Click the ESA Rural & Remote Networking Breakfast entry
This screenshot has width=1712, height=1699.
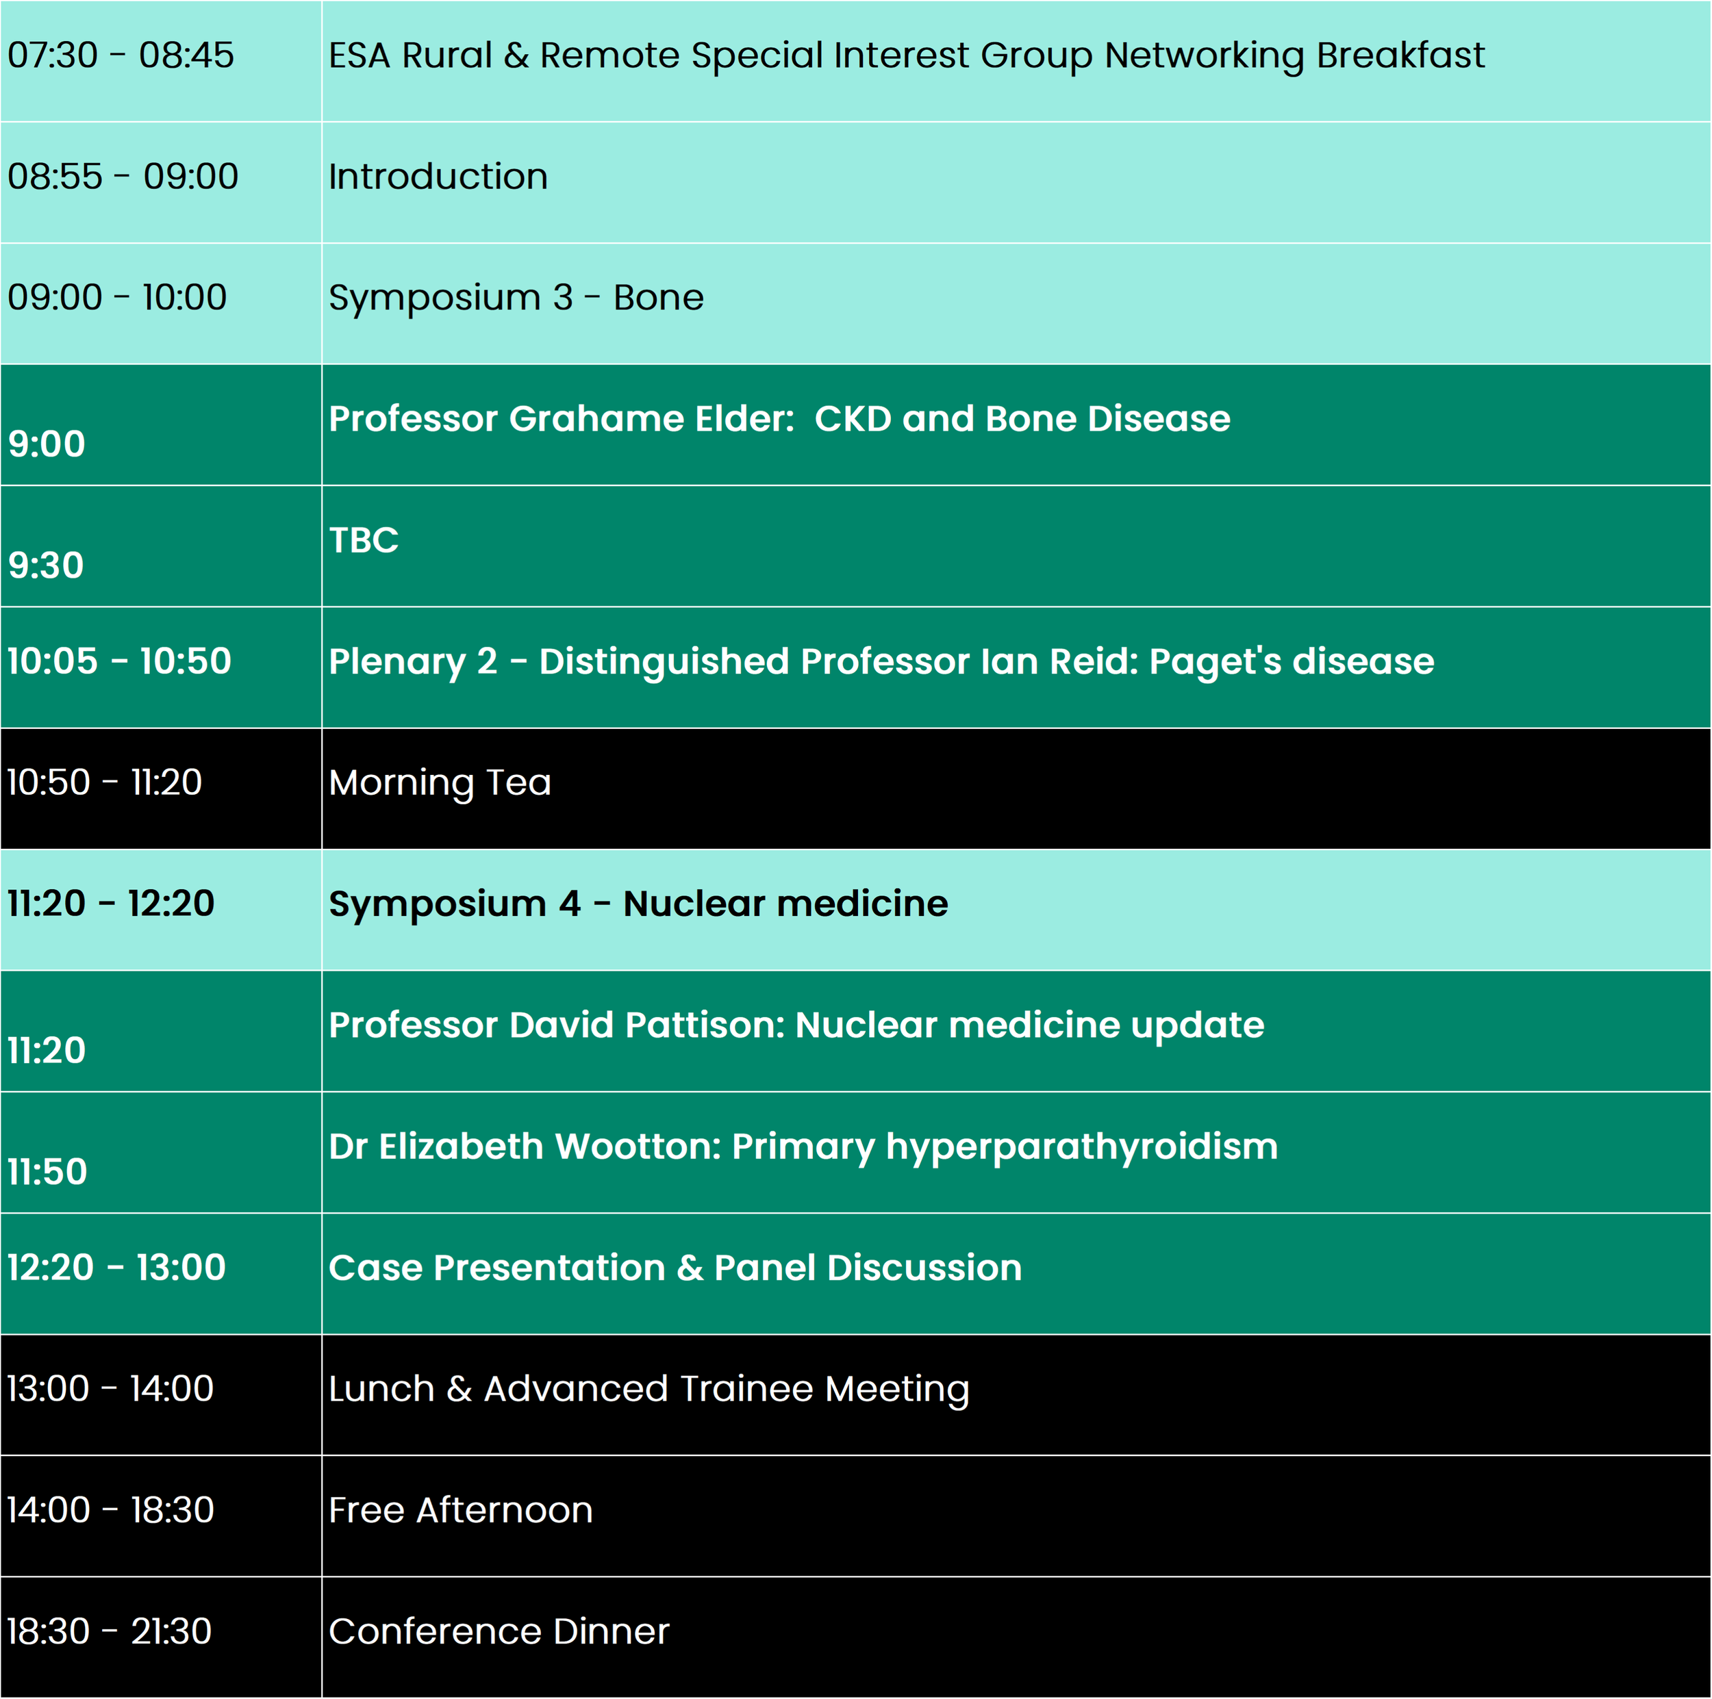(x=905, y=56)
